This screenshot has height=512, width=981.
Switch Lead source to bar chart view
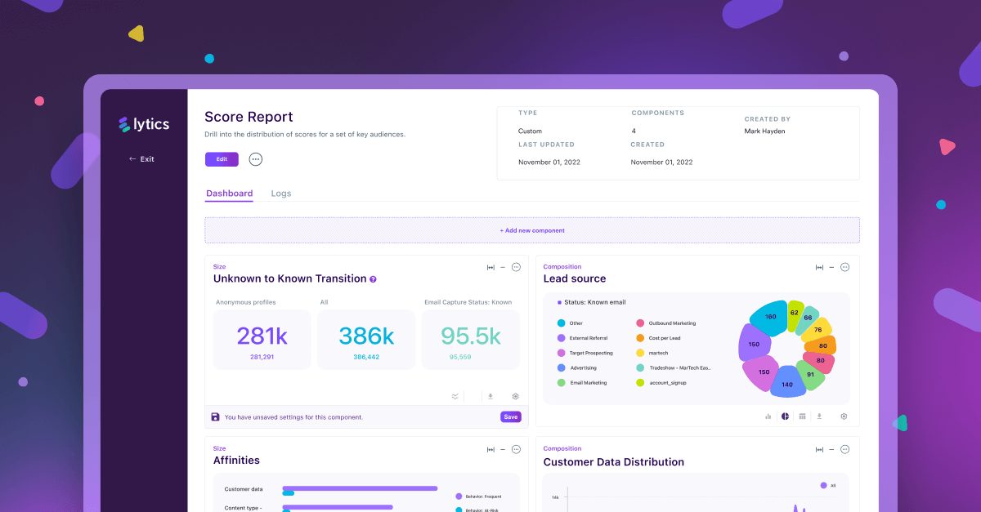click(x=768, y=416)
